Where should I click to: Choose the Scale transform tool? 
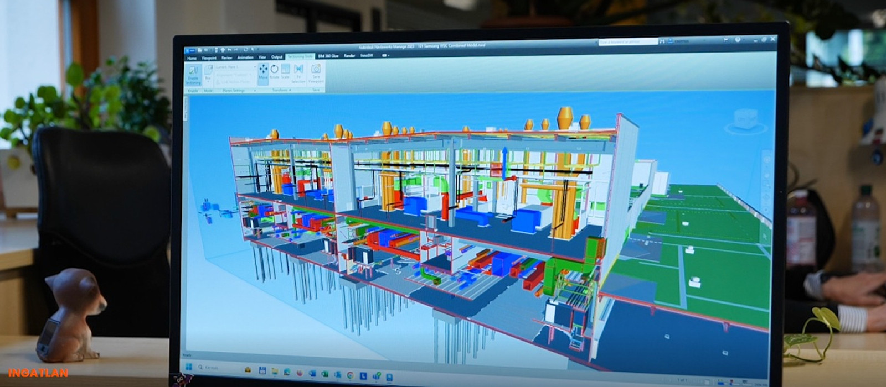click(x=285, y=72)
